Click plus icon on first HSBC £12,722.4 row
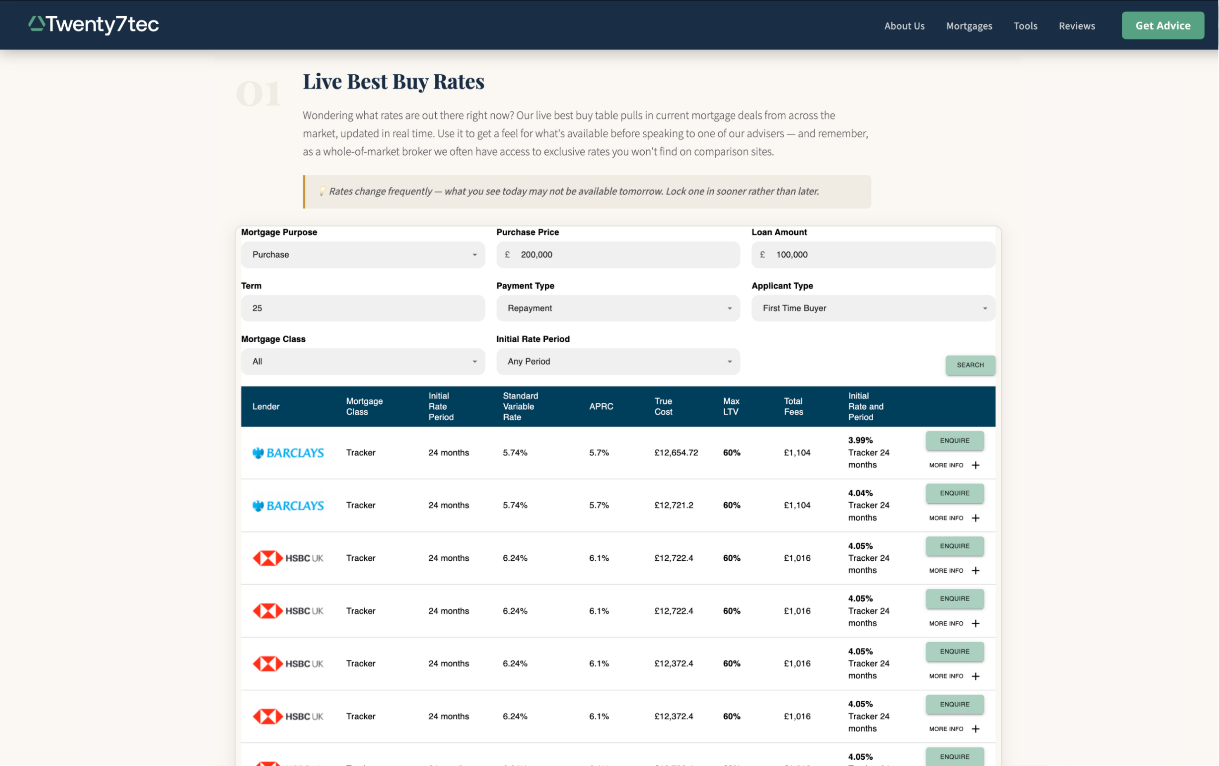Screen dimensions: 1219x766 pyautogui.click(x=976, y=571)
